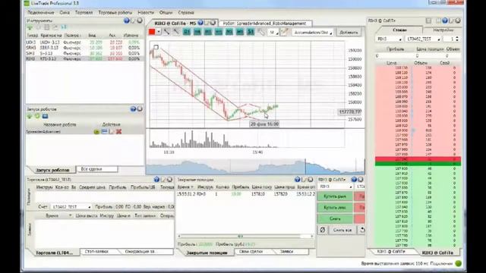Viewport: 486px width, 273px height.
Task: Open the drawing color dropdown arrow
Action: tap(159, 32)
